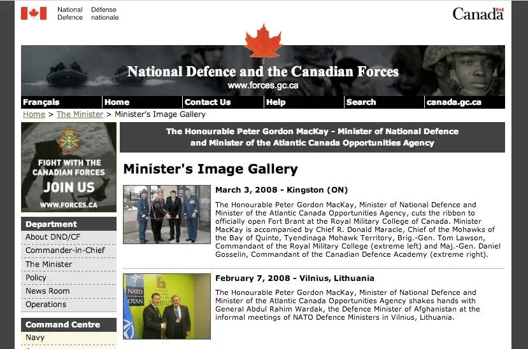Open Navy under Command Centre
Viewport: 528px width, 349px height.
(x=69, y=338)
